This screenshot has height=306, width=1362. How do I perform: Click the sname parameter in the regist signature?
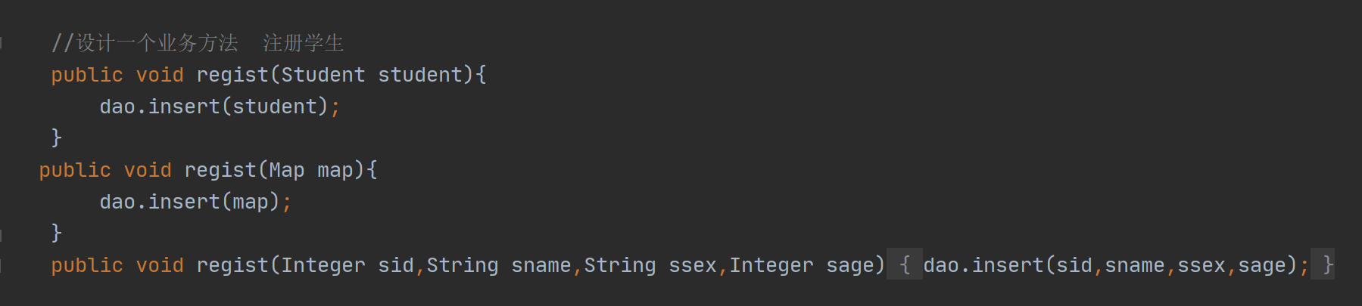tap(541, 265)
